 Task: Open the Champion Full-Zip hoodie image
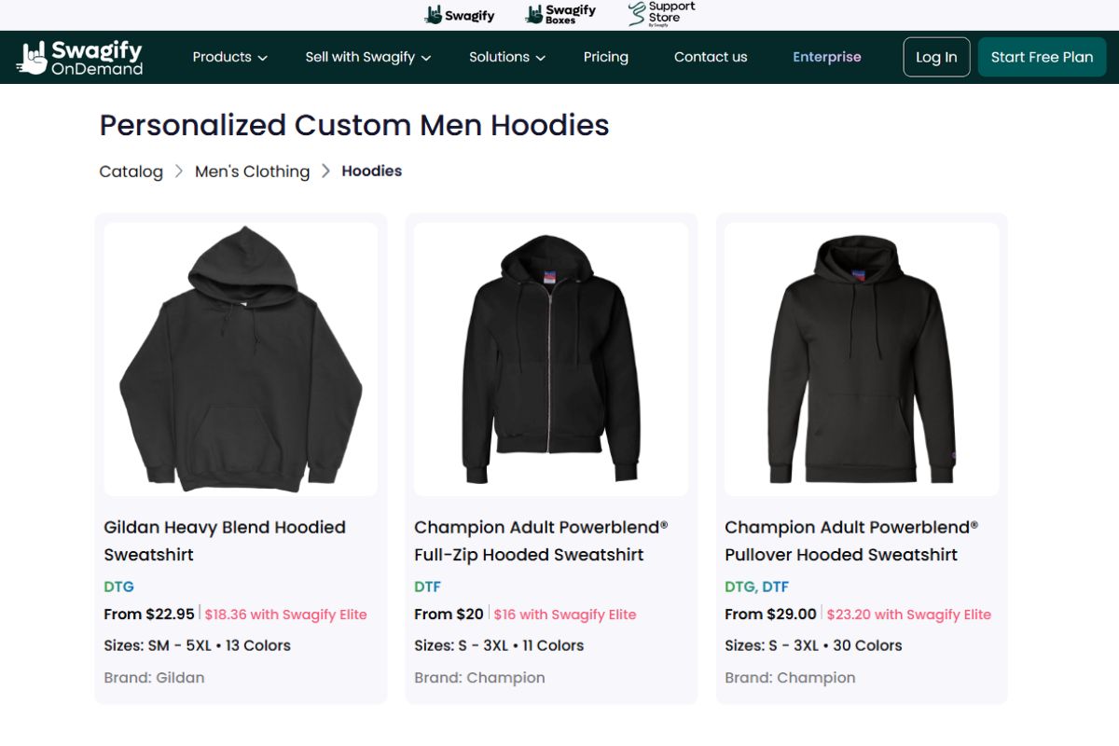point(551,359)
